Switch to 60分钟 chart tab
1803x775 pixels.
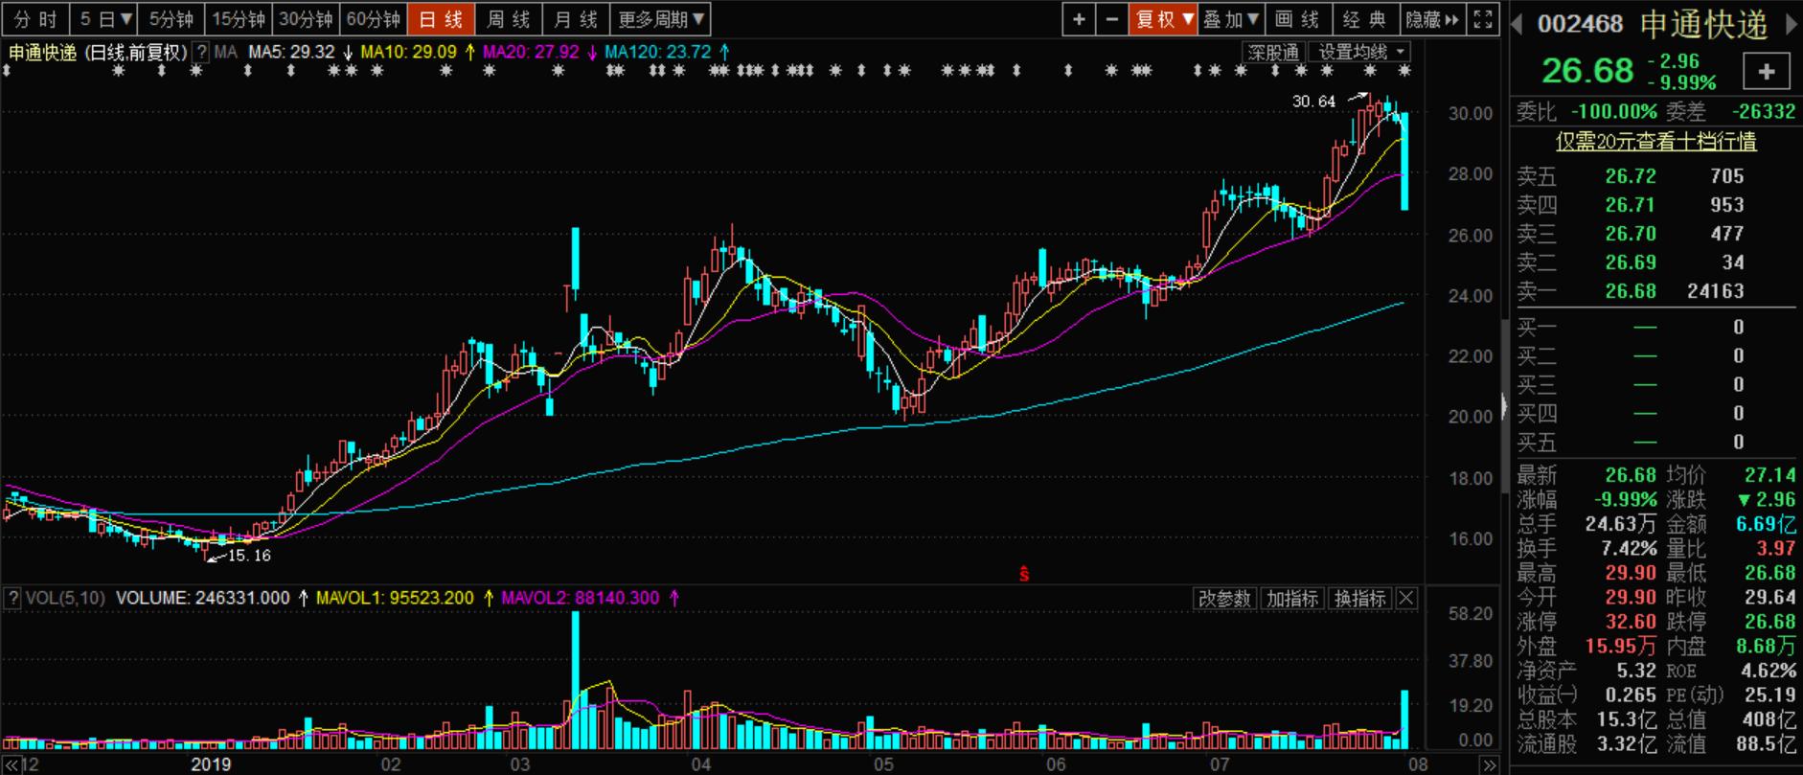pos(373,19)
